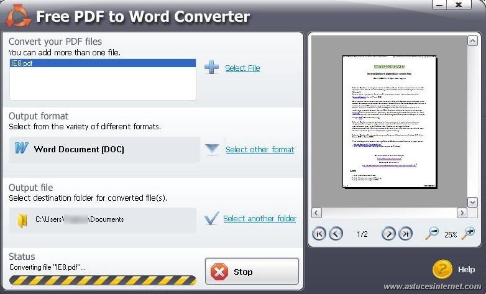486x294 pixels.
Task: Open the Select File link
Action: point(242,68)
